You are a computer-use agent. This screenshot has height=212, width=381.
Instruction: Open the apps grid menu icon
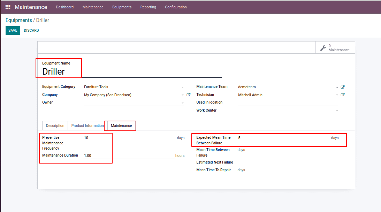[x=8, y=7]
